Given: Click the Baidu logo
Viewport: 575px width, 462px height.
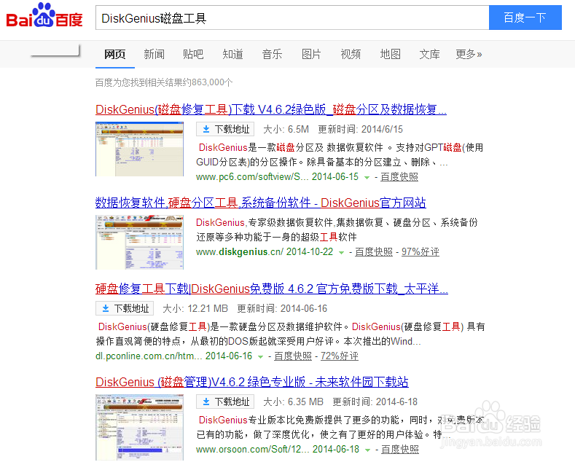Looking at the screenshot, I should coord(44,15).
